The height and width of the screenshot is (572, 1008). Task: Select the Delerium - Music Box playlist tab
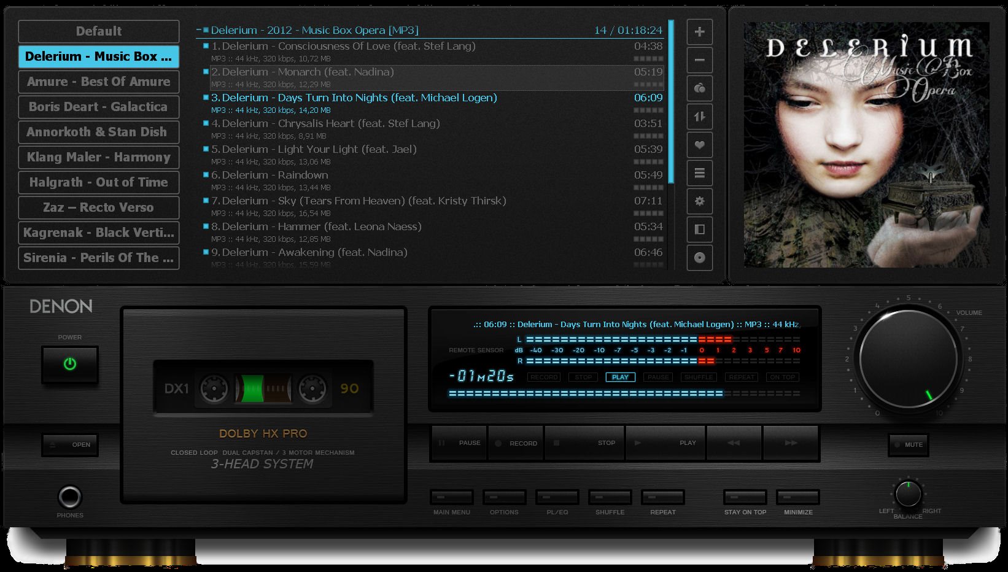(99, 56)
